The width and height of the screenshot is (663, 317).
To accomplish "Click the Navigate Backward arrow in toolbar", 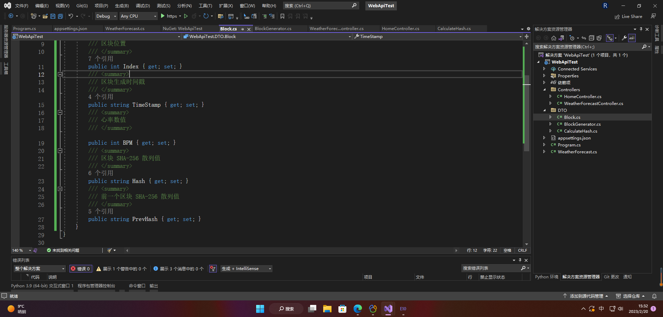I will click(11, 16).
